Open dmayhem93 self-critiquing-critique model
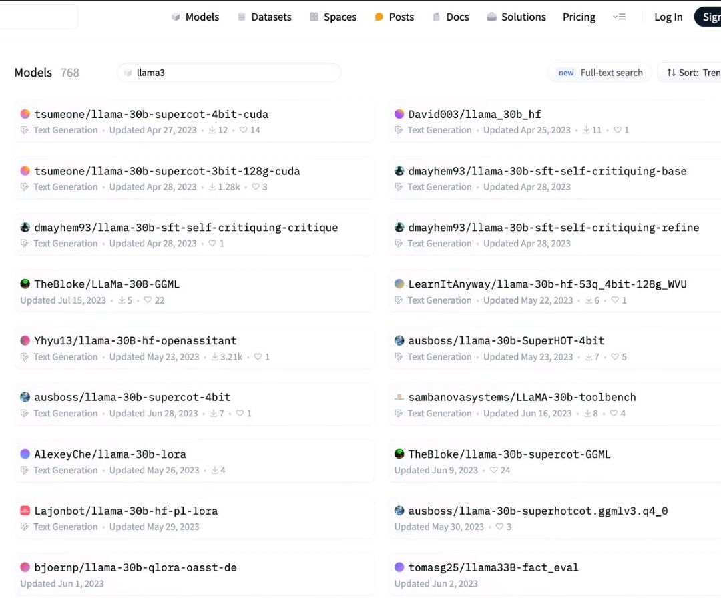721x608 pixels. pos(194,234)
